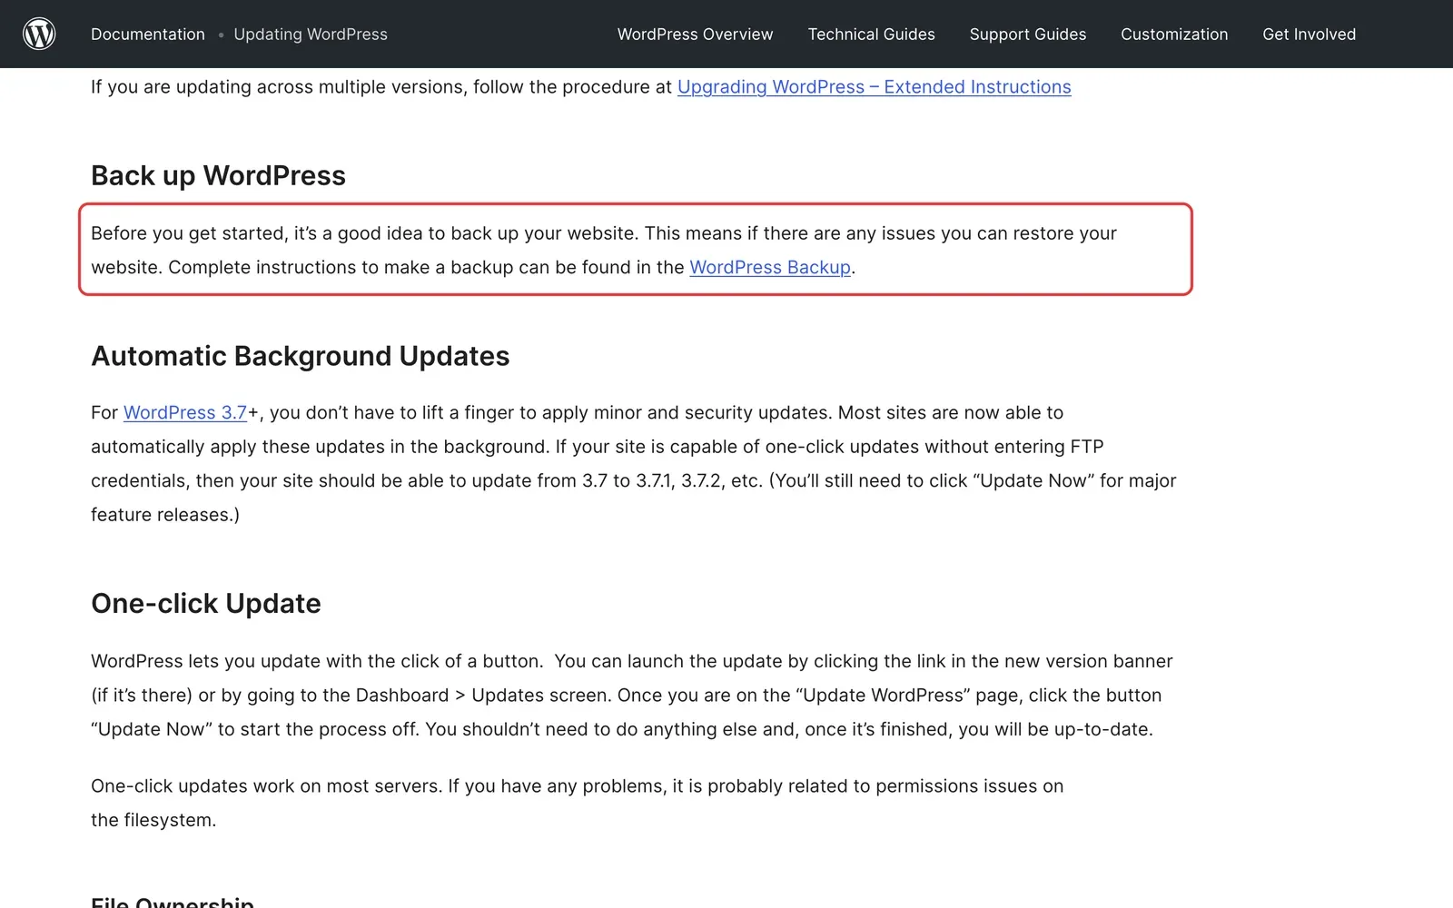Open the WordPress Backup link

[x=770, y=268]
